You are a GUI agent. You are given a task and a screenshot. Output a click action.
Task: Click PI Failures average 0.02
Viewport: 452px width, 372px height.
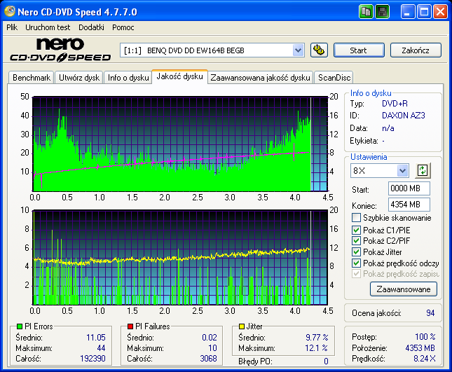coord(210,337)
